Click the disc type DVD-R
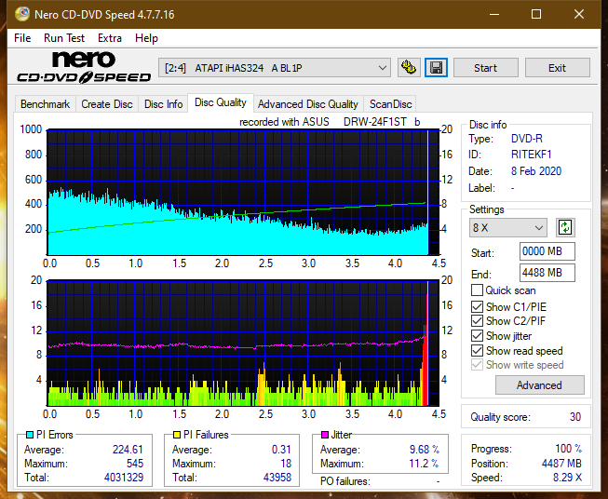 (527, 139)
